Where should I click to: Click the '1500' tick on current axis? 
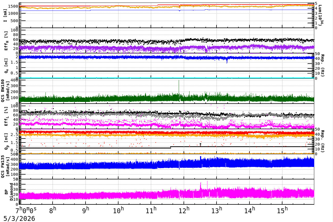pyautogui.click(x=13, y=6)
